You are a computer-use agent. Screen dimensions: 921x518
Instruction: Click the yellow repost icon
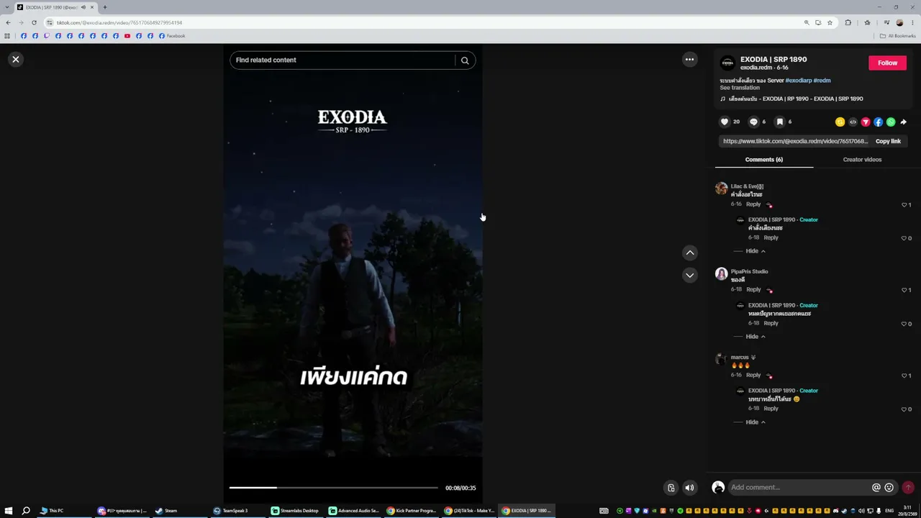click(x=840, y=122)
